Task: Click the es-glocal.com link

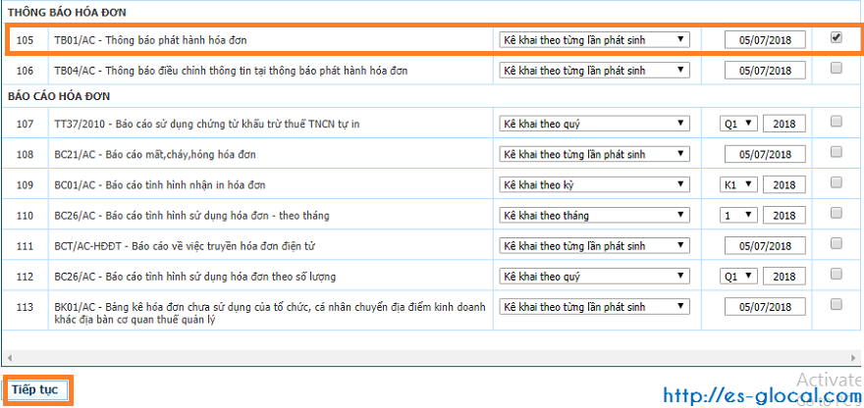Action: 762,395
